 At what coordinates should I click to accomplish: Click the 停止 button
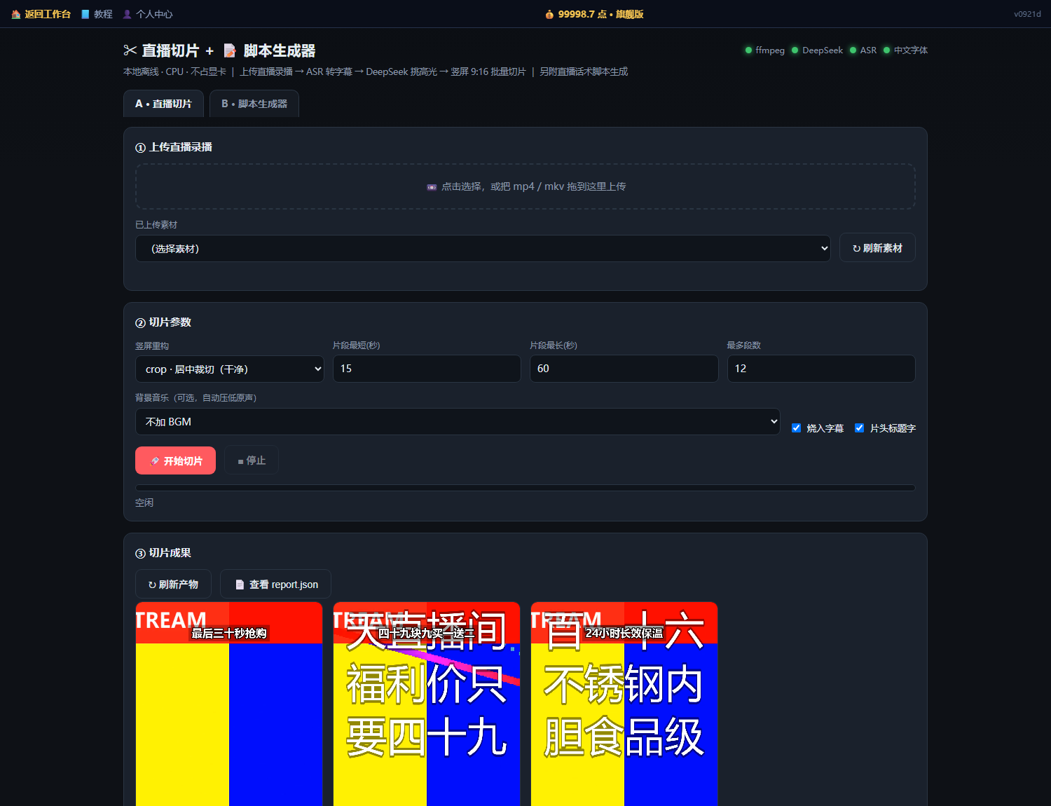point(252,460)
